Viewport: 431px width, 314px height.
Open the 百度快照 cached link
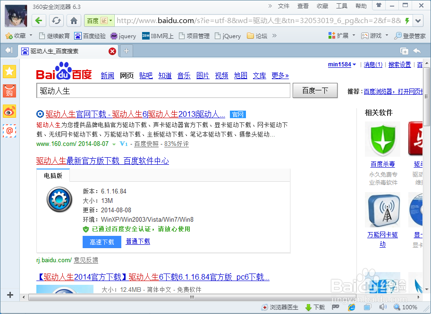pos(146,144)
